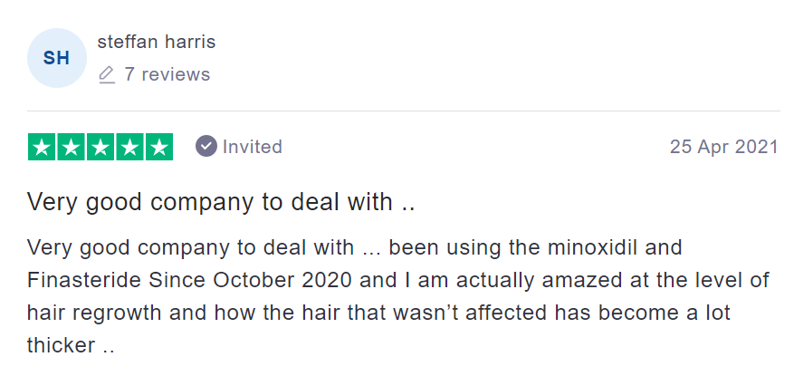Click the word thicker ending the review
This screenshot has height=376, width=794.
pyautogui.click(x=61, y=345)
